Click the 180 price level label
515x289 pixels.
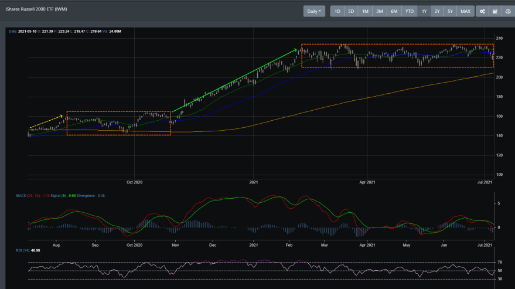coord(499,97)
